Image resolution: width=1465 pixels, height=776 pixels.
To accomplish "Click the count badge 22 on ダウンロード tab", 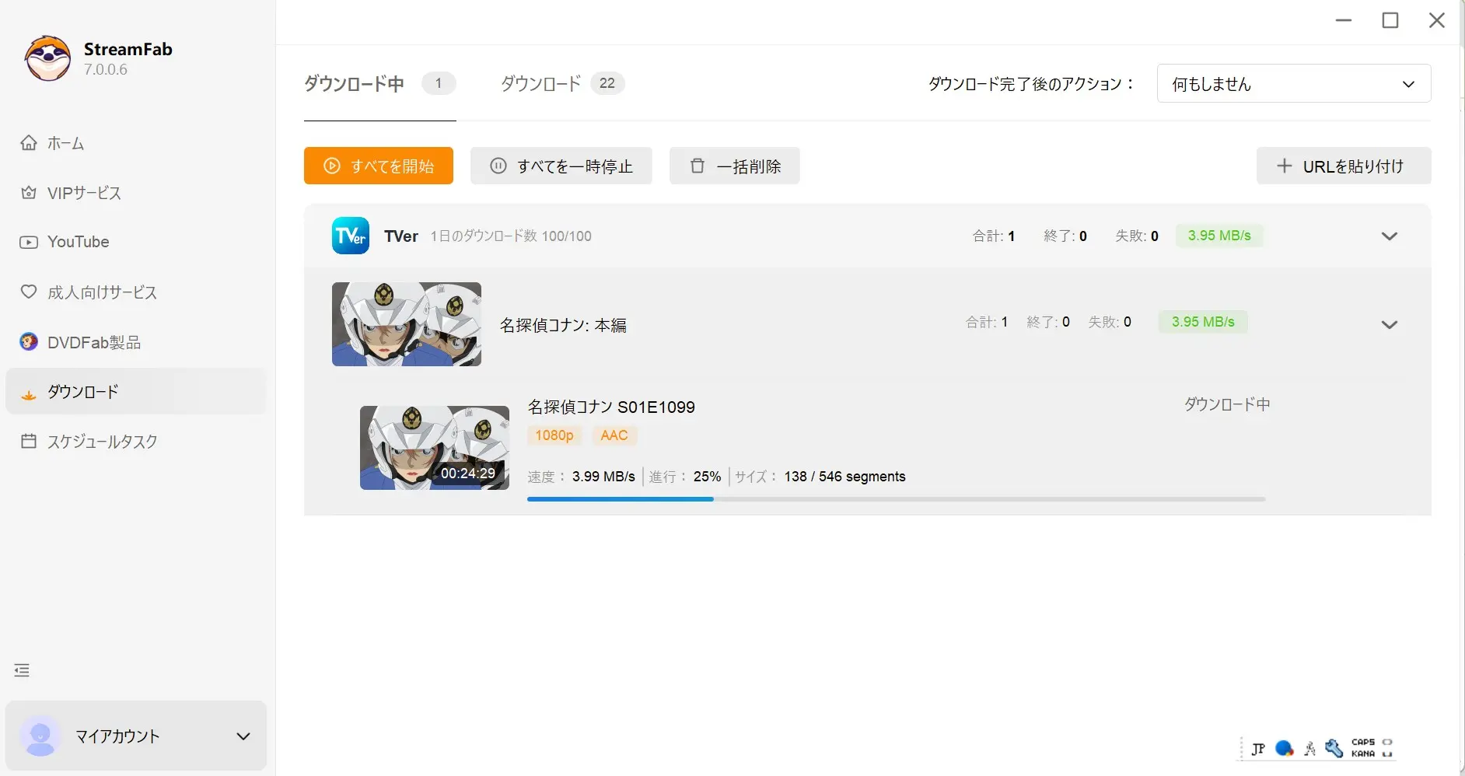I will click(x=607, y=83).
